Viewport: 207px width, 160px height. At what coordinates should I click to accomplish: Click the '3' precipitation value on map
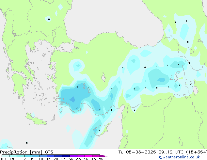(x=77, y=108)
